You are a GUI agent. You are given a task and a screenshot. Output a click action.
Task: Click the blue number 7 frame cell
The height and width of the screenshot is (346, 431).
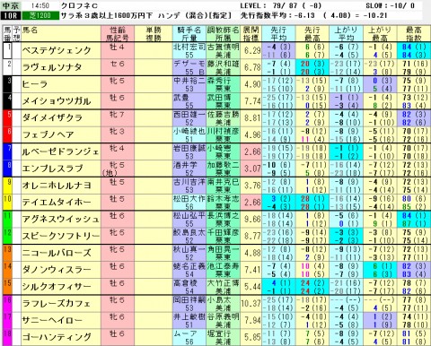(x=7, y=151)
